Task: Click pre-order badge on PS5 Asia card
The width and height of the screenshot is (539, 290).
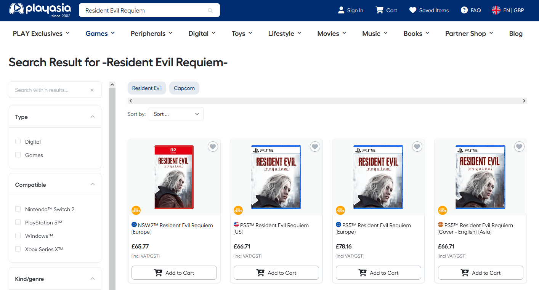Action: click(443, 210)
